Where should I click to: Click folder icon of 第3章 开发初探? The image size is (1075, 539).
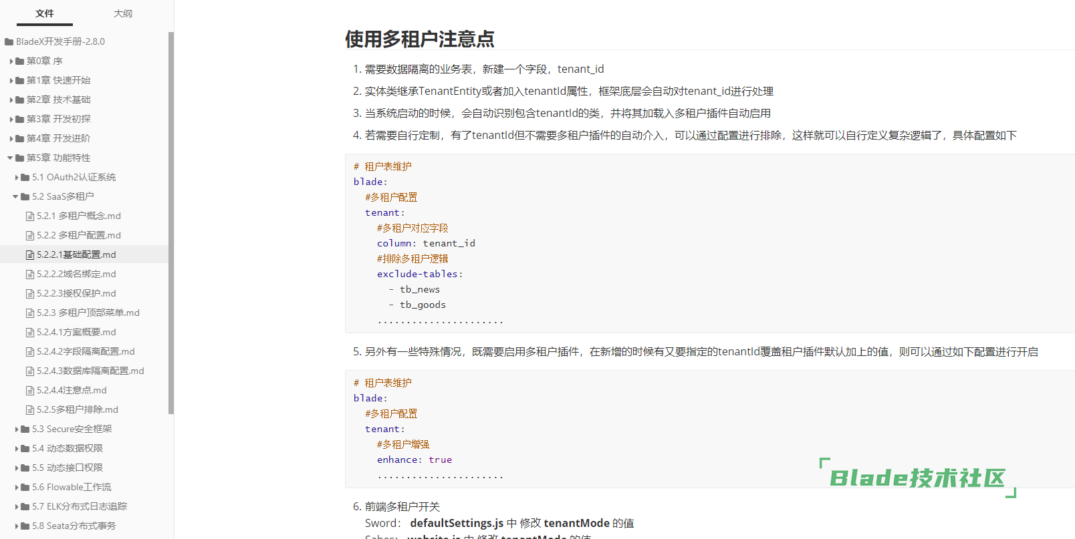(19, 119)
